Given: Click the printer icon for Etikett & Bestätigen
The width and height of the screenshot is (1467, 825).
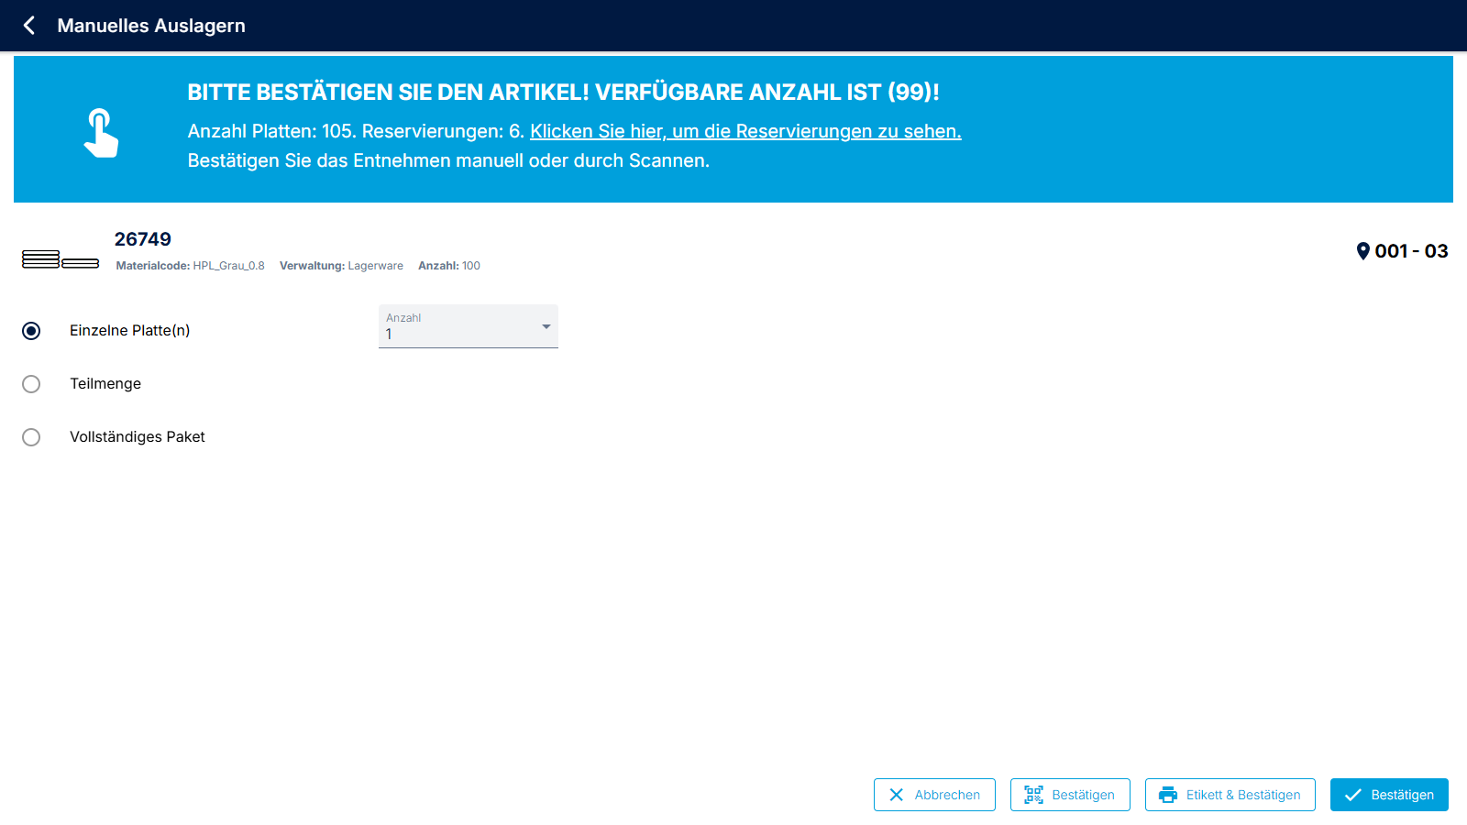Looking at the screenshot, I should click(x=1167, y=795).
